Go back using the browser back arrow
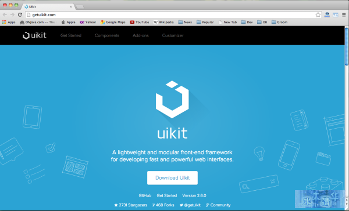 [5, 15]
